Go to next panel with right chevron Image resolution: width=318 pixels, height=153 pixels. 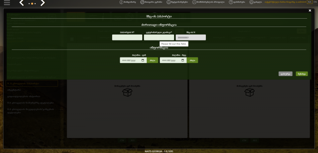point(43,3)
